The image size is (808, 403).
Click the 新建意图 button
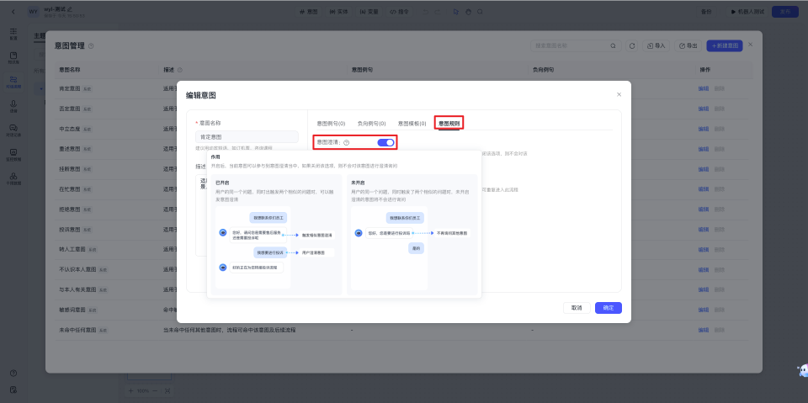tap(724, 45)
